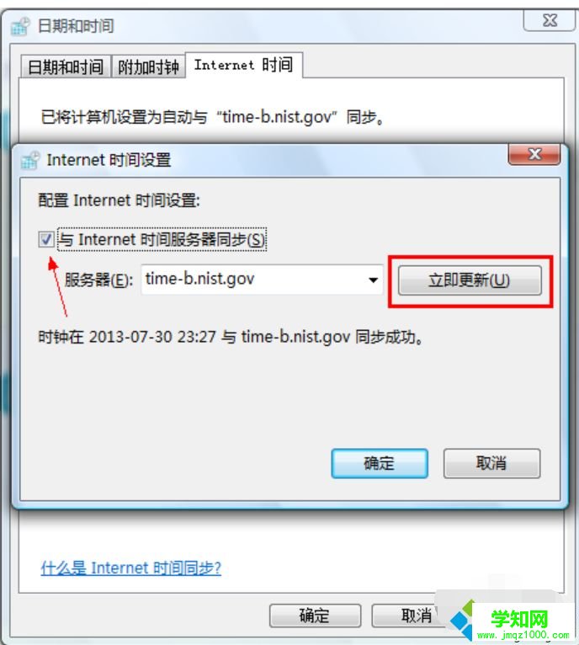
Task: Uncheck the Internet time server sync checkbox
Action: pos(46,239)
